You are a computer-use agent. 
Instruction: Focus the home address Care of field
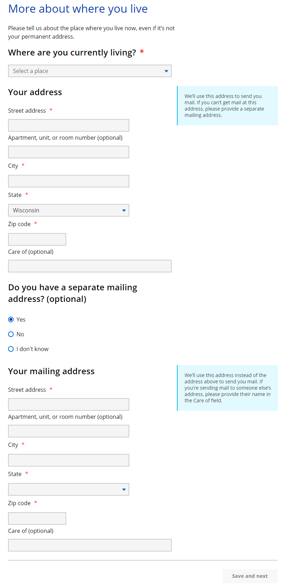point(90,266)
